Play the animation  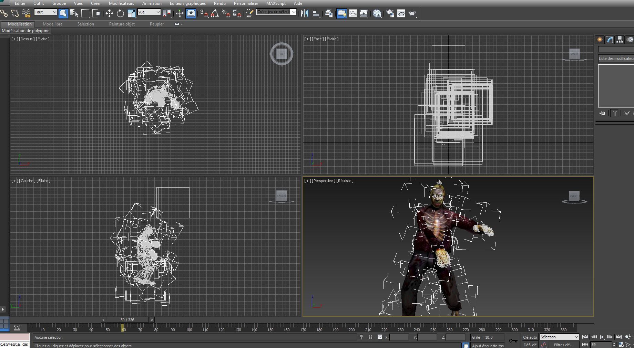tap(602, 337)
